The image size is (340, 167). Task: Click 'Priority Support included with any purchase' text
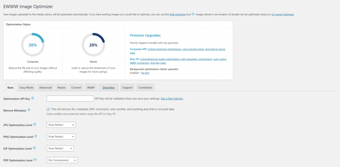click(x=154, y=43)
